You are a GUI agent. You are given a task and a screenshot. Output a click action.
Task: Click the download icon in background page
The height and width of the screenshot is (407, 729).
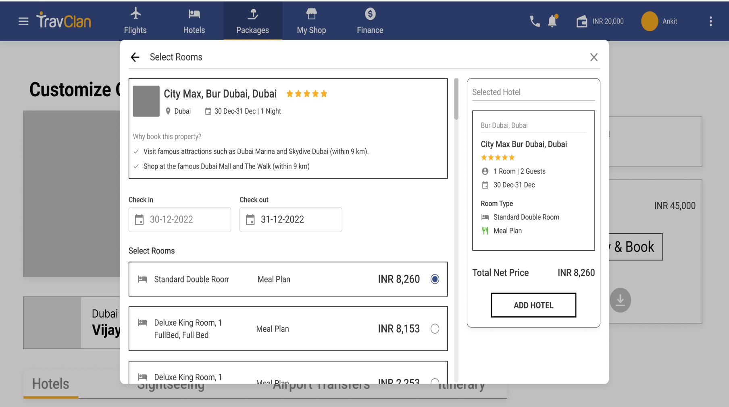tap(620, 300)
